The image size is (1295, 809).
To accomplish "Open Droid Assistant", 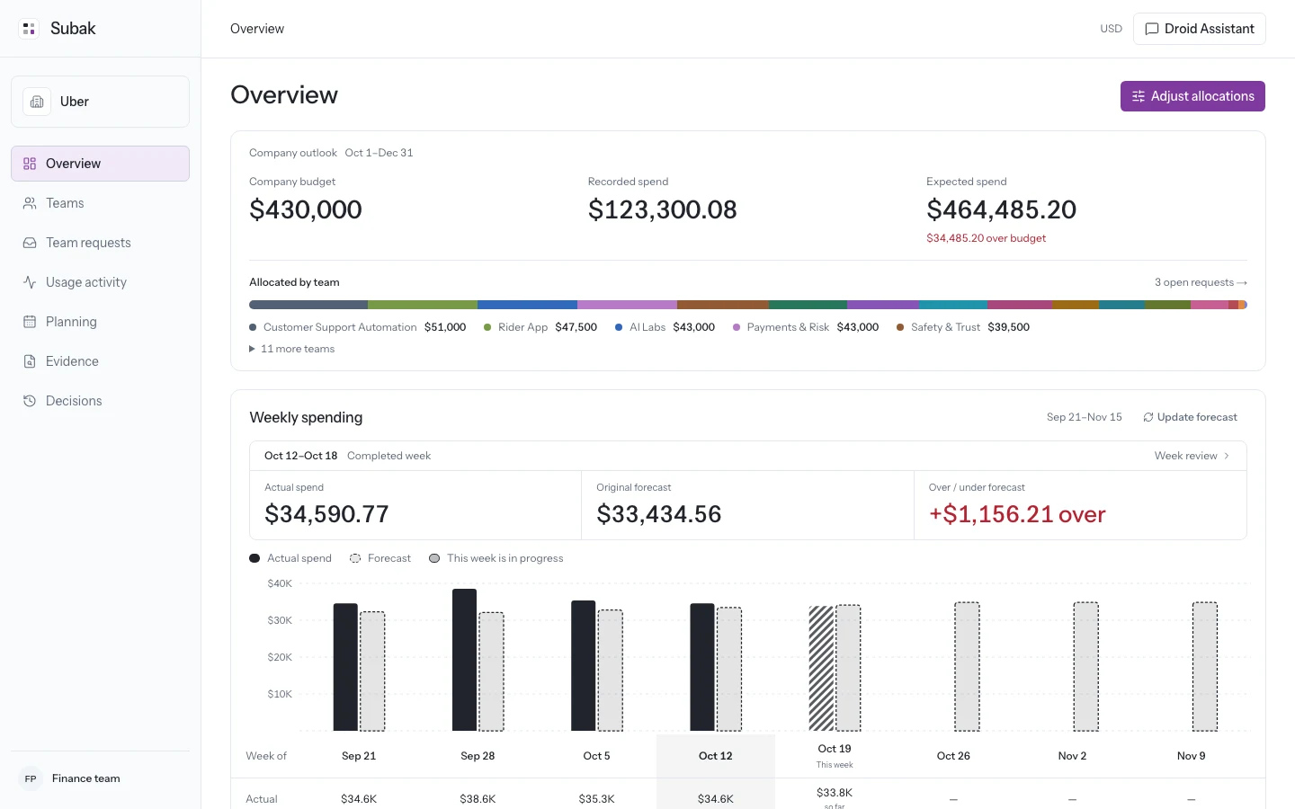I will point(1199,29).
